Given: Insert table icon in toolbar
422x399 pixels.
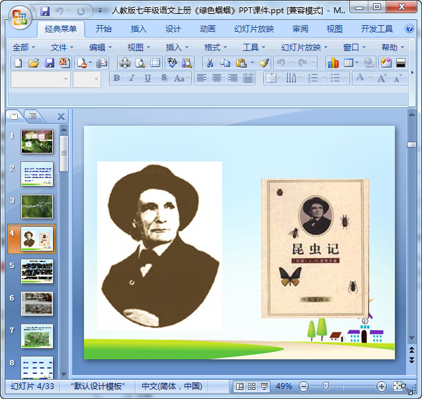Looking at the screenshot, I should 349,63.
